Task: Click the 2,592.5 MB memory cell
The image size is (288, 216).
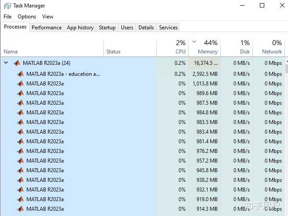Action: 205,74
